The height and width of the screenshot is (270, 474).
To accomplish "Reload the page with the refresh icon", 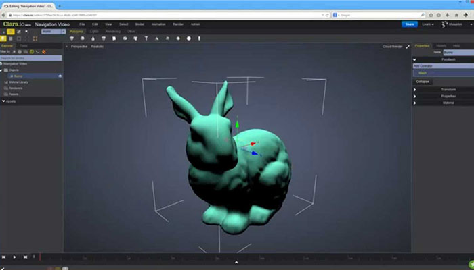I will point(327,15).
